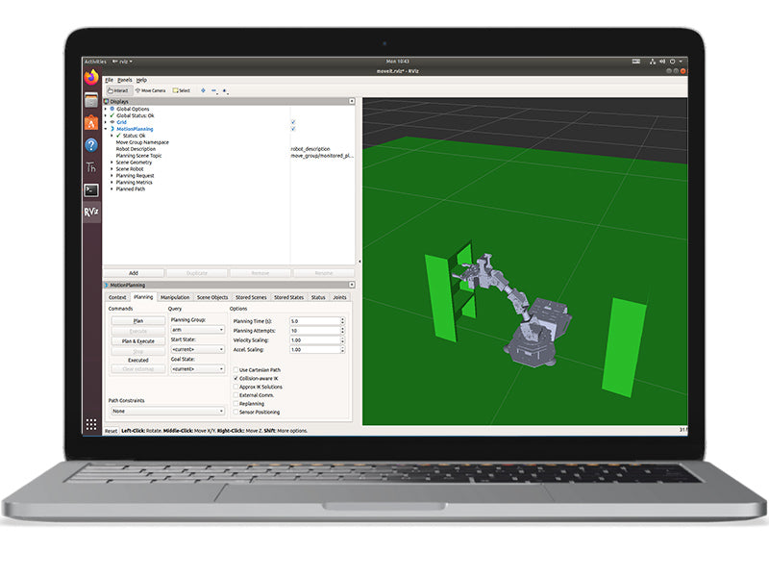
Task: Click the Planning Time input field
Action: pyautogui.click(x=314, y=320)
